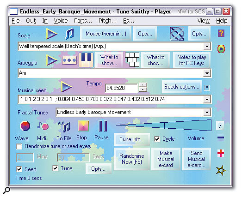Open the Pitch... menu
The width and height of the screenshot is (242, 197).
tap(107, 21)
